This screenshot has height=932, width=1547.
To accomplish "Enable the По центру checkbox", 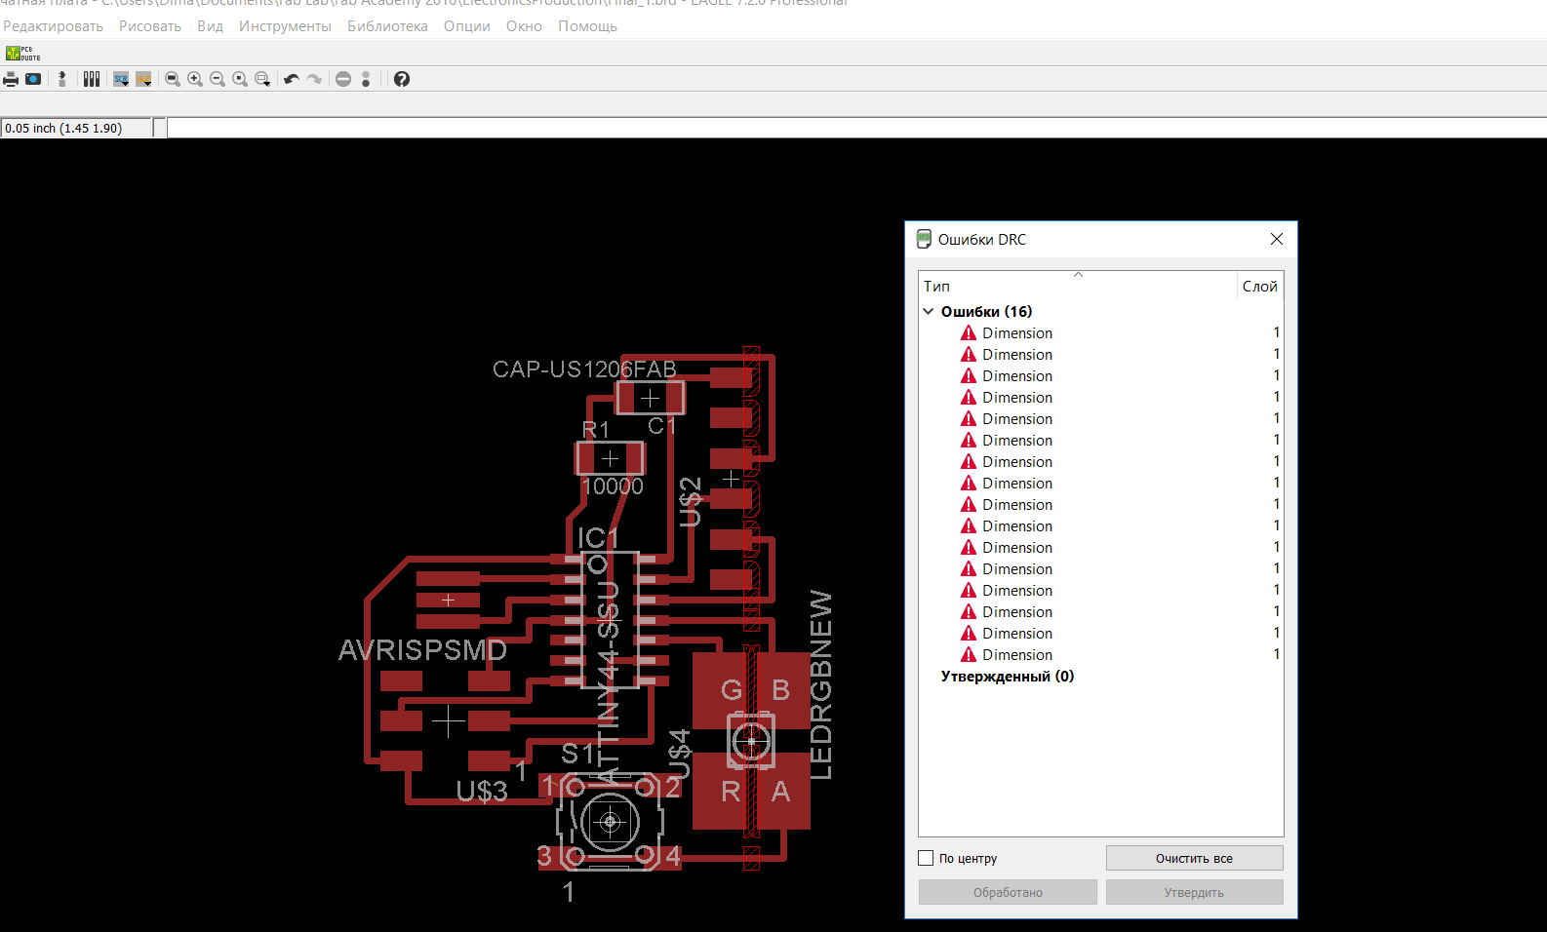I will click(926, 858).
